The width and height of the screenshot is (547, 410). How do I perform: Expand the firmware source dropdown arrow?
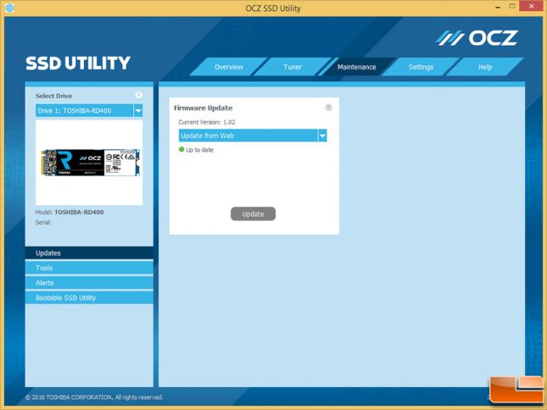coord(322,136)
